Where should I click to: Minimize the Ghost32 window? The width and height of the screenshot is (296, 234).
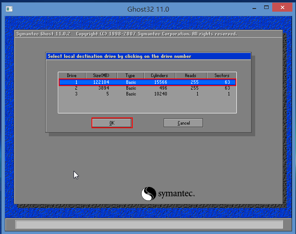point(254,8)
